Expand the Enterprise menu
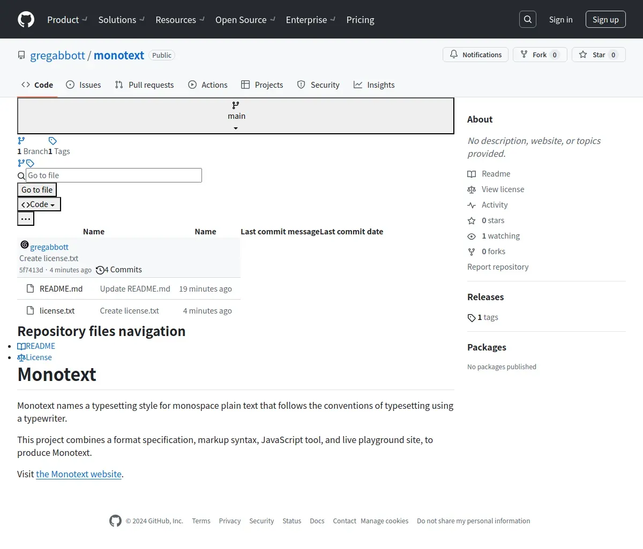 coord(311,19)
